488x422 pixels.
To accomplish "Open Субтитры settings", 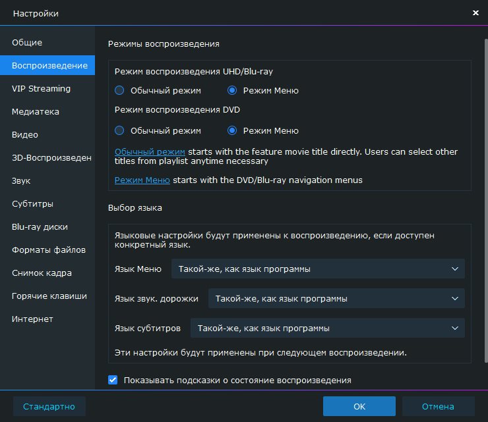I will 47,204.
